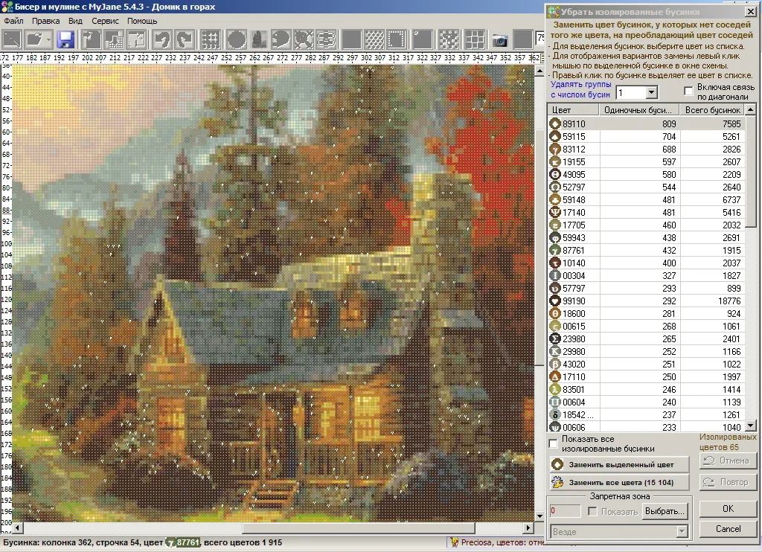Enable 'Включая связь по диагонали' checkbox
Viewport: 762px width, 552px height.
coord(688,91)
